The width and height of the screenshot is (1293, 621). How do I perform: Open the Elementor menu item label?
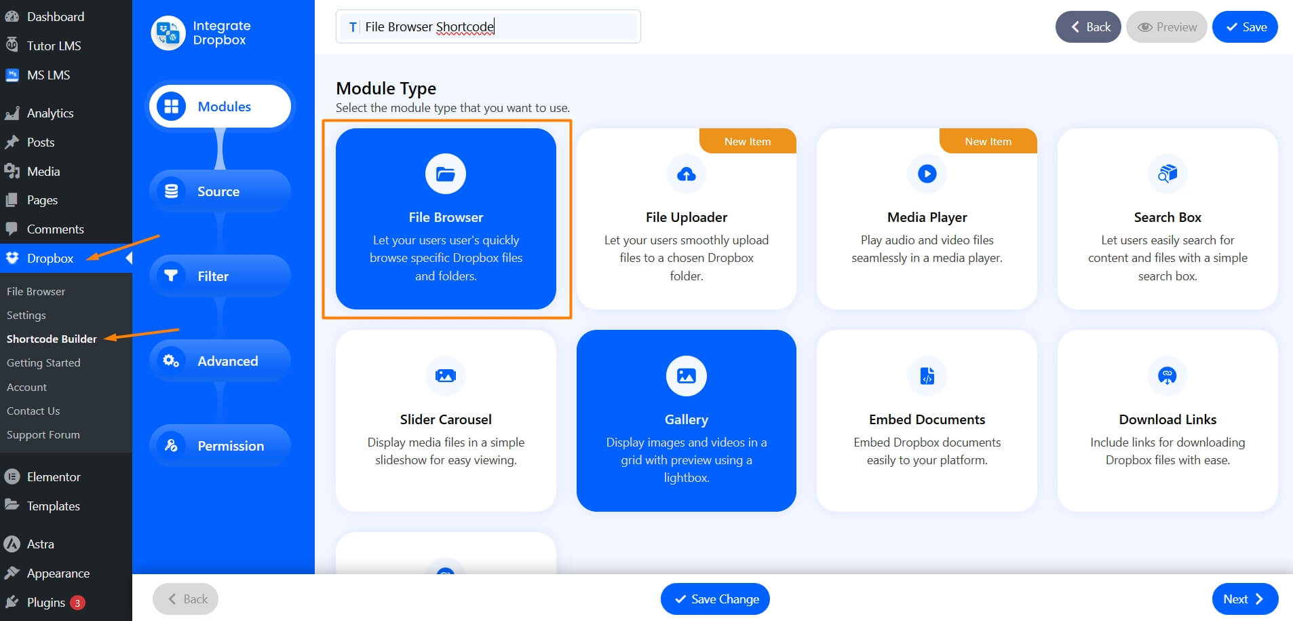(54, 476)
